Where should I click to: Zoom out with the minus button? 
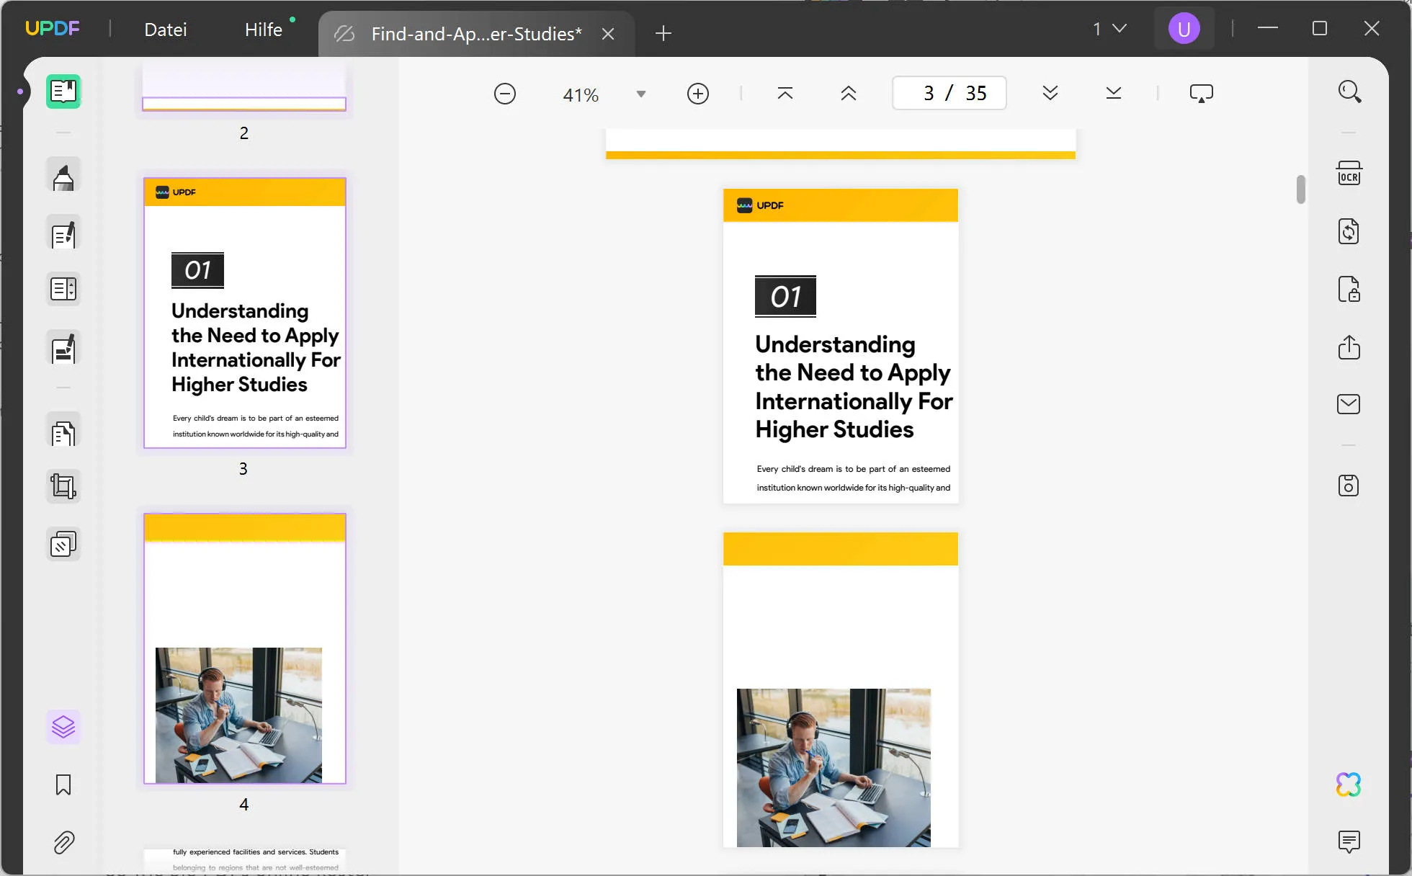tap(505, 94)
